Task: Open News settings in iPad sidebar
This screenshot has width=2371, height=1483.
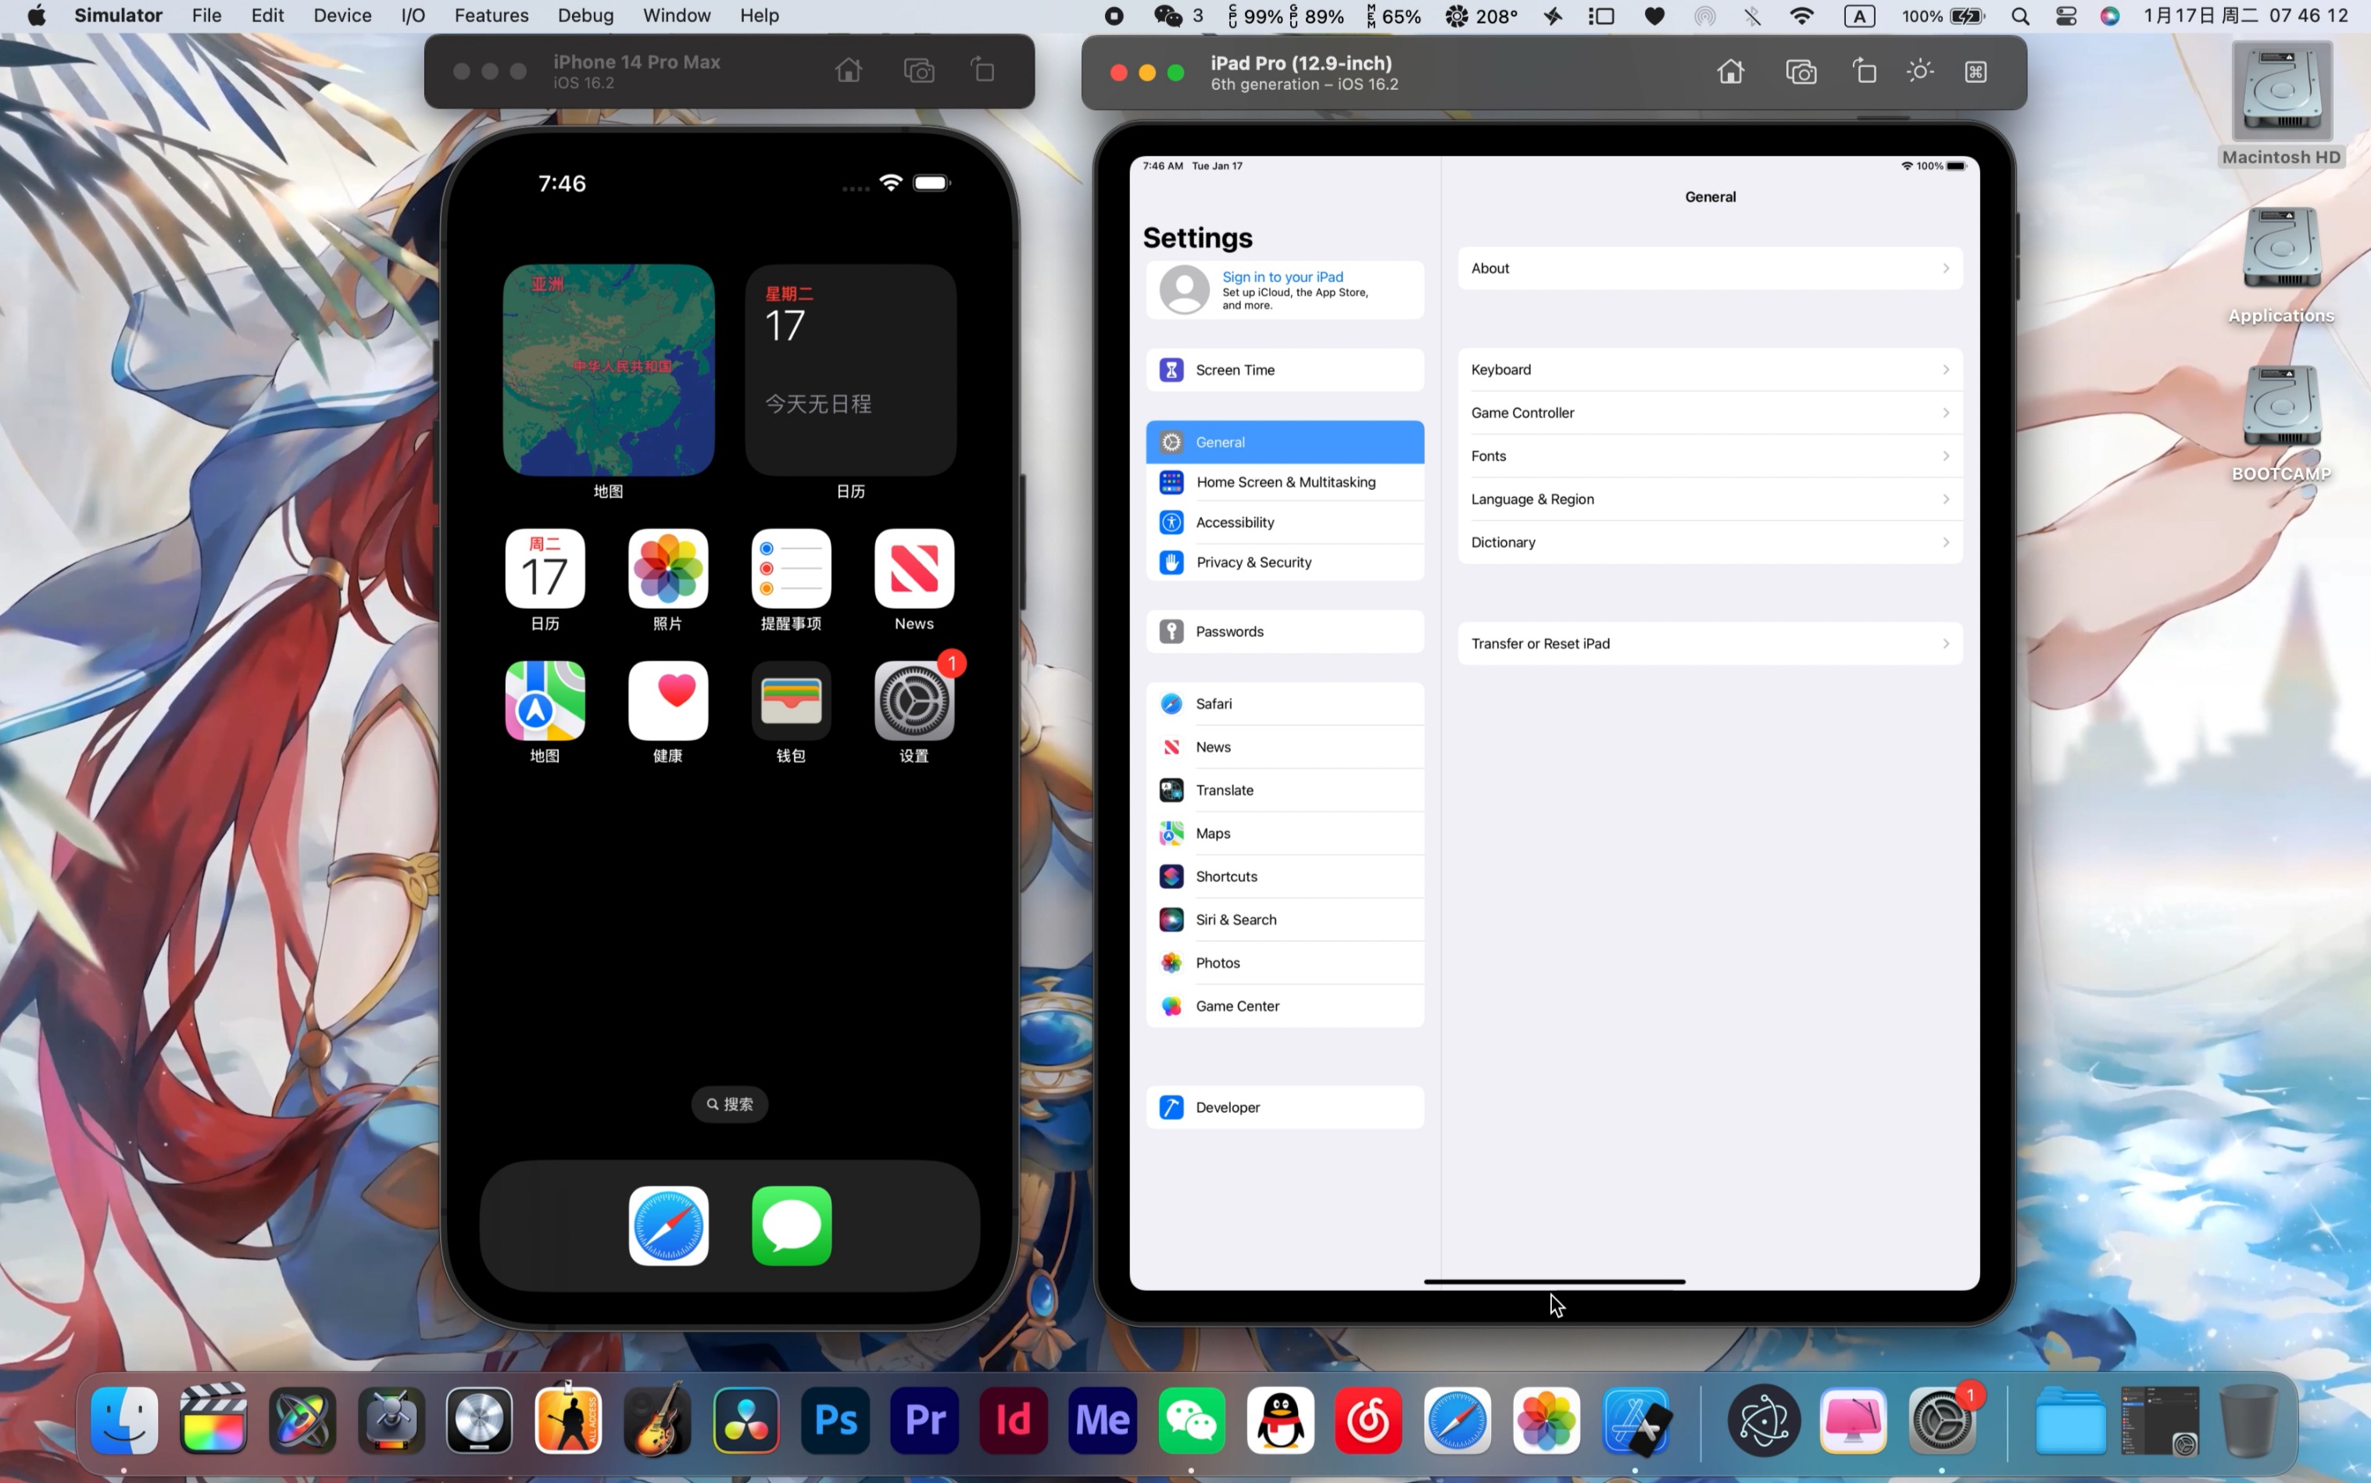Action: [x=1285, y=746]
